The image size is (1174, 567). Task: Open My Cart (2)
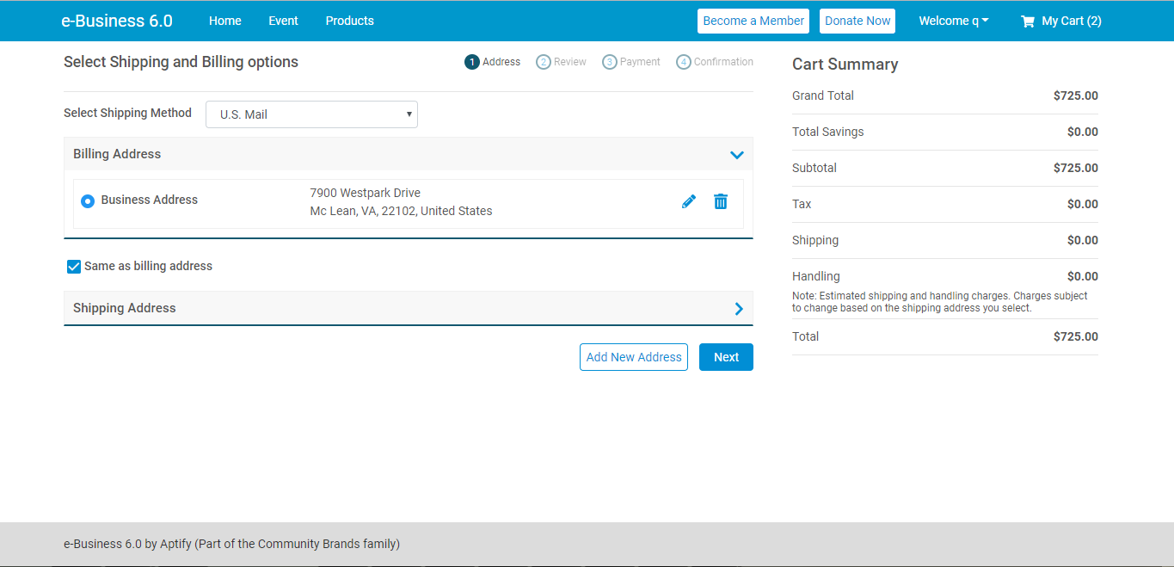click(1061, 21)
